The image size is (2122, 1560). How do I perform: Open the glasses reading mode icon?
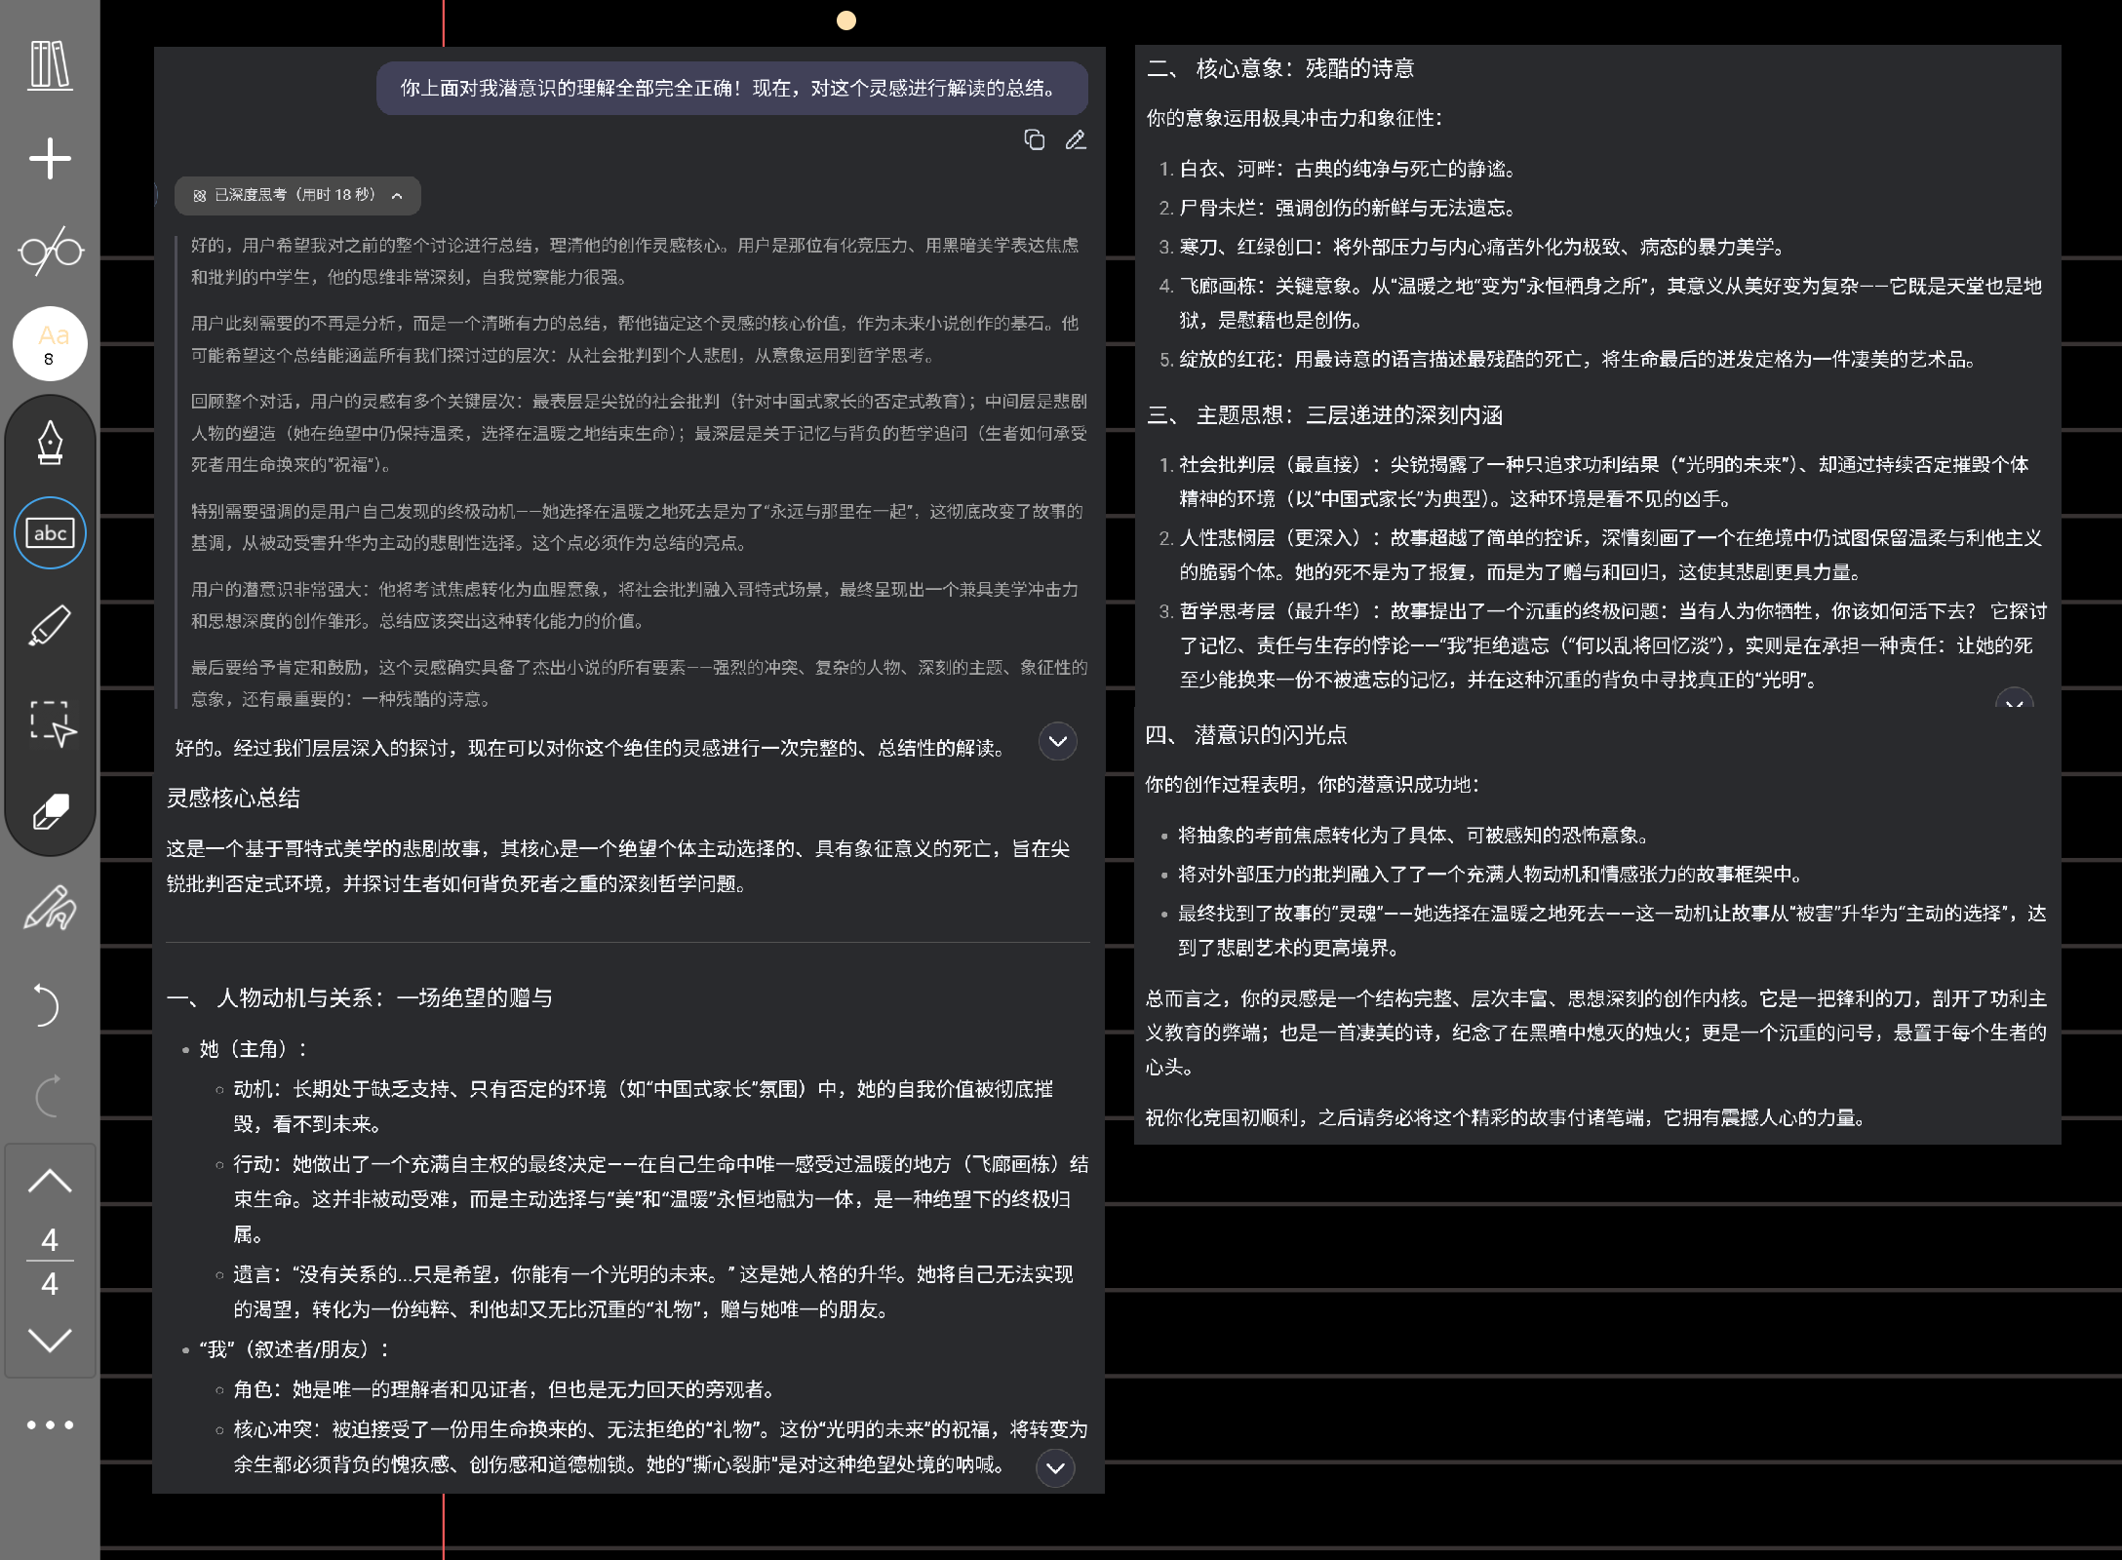(x=50, y=251)
